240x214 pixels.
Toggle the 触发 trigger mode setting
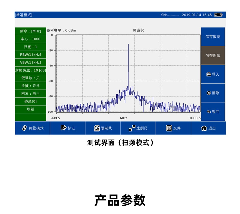click(31, 94)
